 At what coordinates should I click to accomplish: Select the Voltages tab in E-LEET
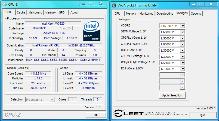point(182,13)
